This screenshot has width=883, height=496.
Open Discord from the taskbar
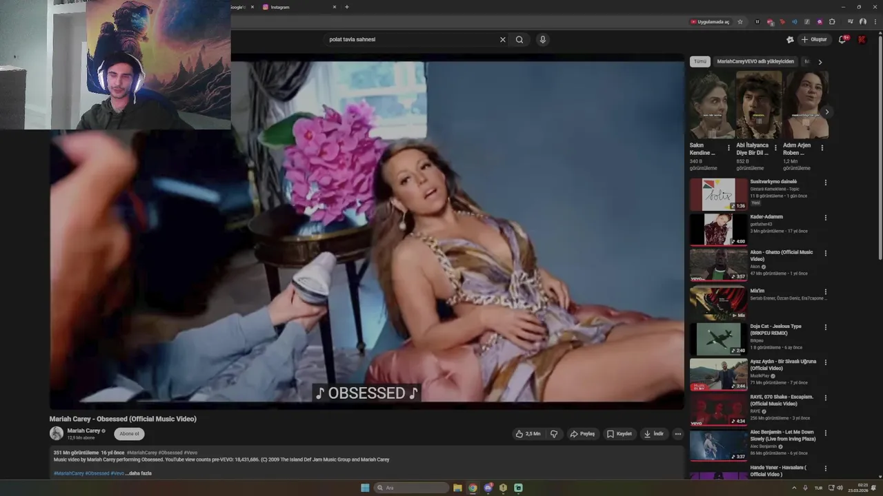488,488
